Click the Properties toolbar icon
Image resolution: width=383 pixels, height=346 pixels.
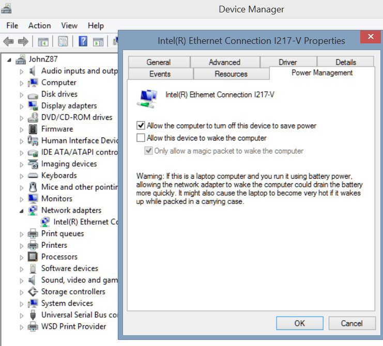[x=63, y=41]
